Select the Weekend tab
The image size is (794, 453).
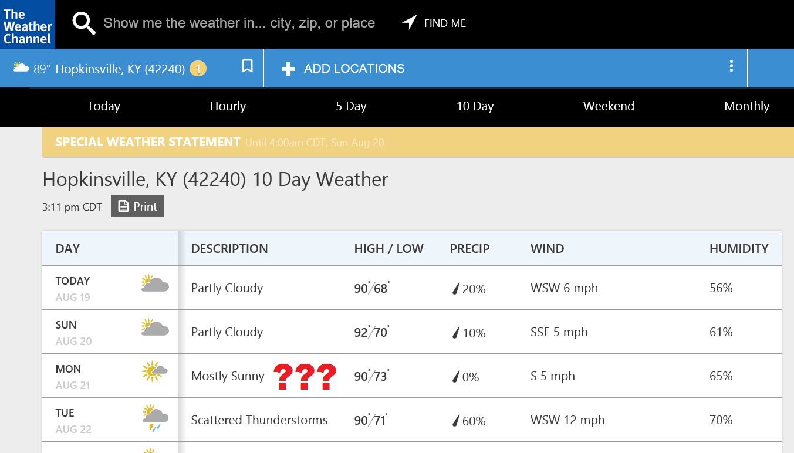point(609,106)
